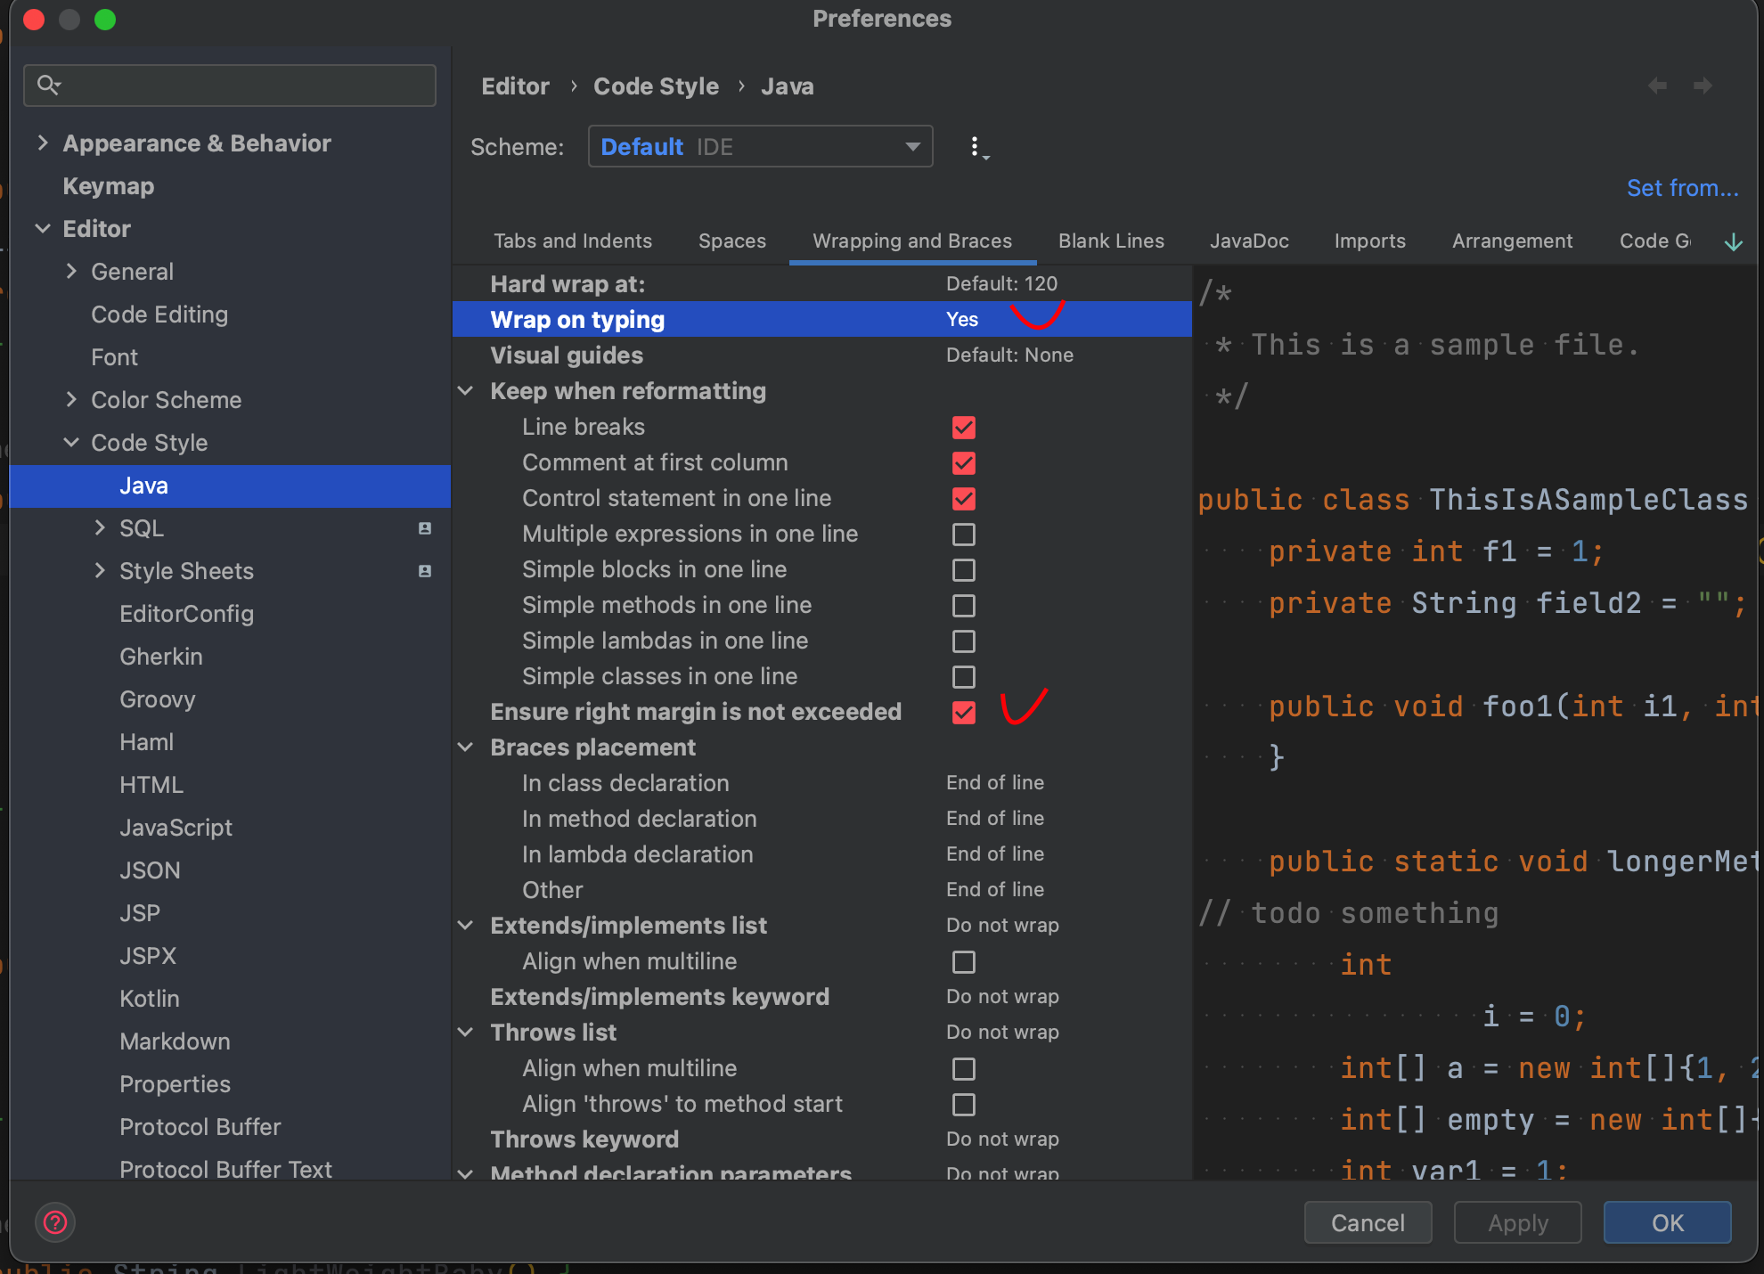Toggle Ensure right margin is not exceeded
The height and width of the screenshot is (1274, 1764).
click(x=963, y=713)
